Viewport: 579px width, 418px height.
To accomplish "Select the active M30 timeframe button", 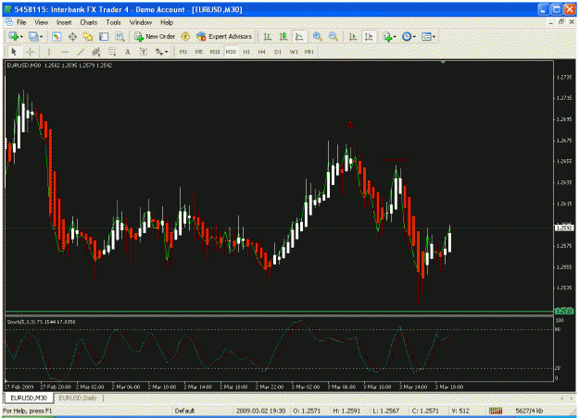I will pos(231,52).
